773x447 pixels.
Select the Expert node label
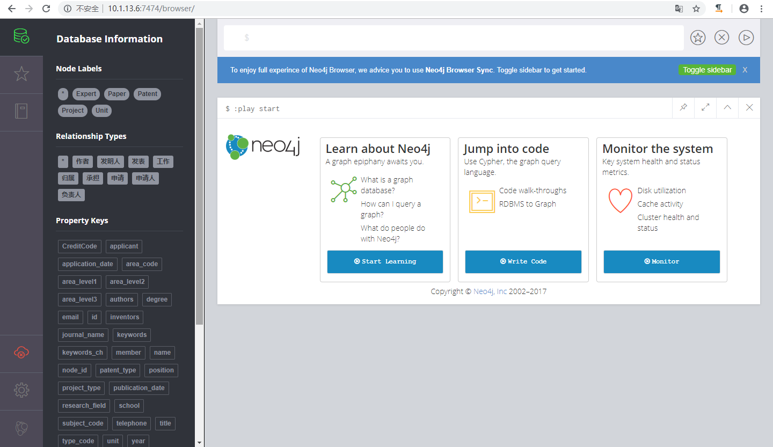[x=86, y=94]
